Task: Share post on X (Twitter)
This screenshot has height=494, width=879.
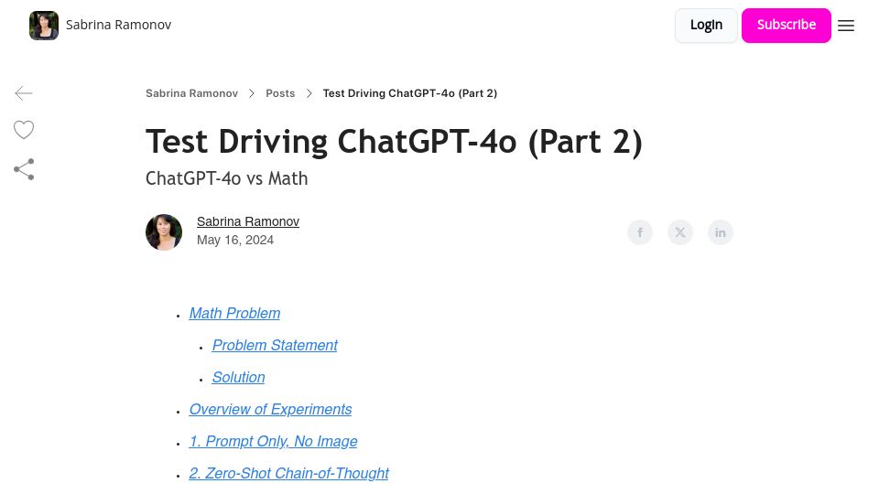Action: 680,232
